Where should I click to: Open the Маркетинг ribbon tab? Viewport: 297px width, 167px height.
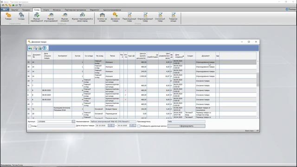94,10
